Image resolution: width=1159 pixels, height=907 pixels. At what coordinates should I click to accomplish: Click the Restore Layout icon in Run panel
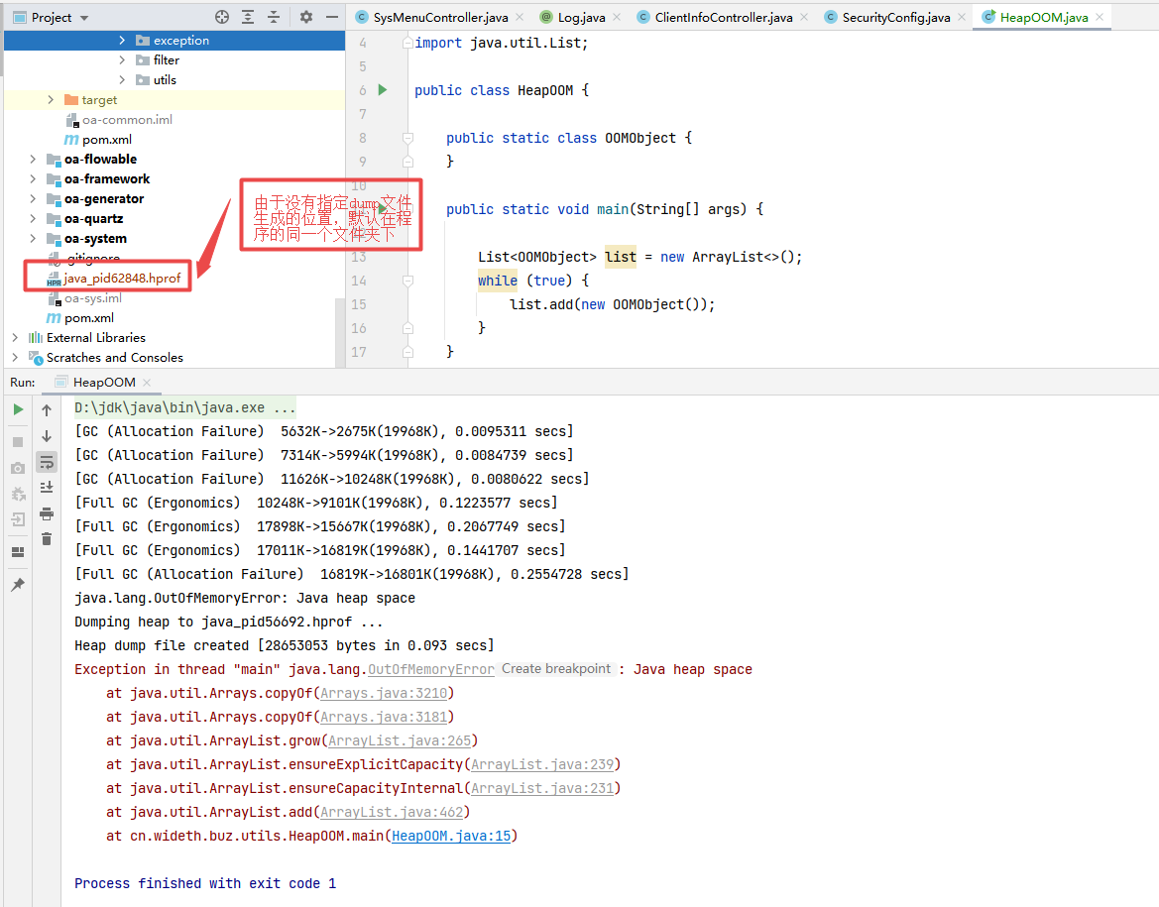coord(19,552)
